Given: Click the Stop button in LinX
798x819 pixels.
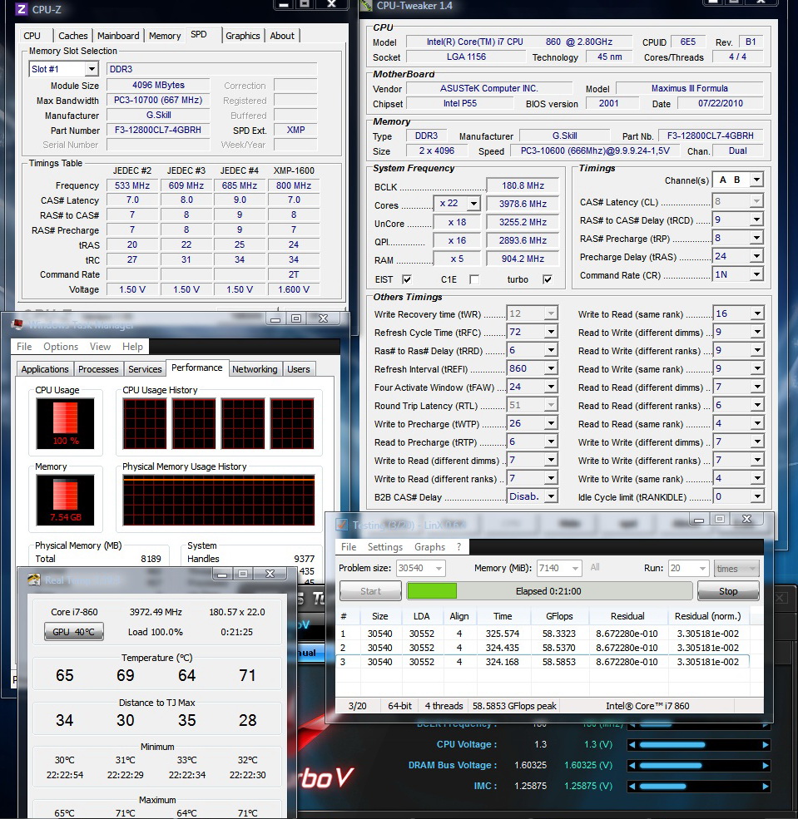Looking at the screenshot, I should point(728,590).
